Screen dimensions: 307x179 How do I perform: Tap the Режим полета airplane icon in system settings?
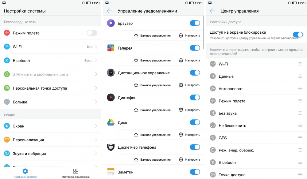point(7,33)
